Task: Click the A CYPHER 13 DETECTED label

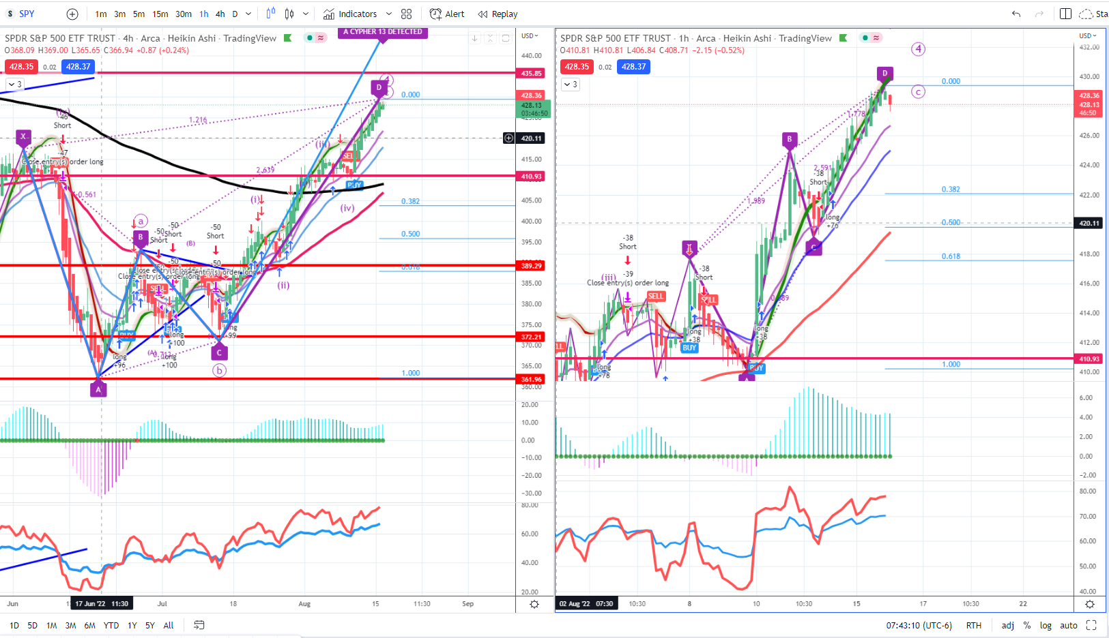Action: [x=383, y=32]
